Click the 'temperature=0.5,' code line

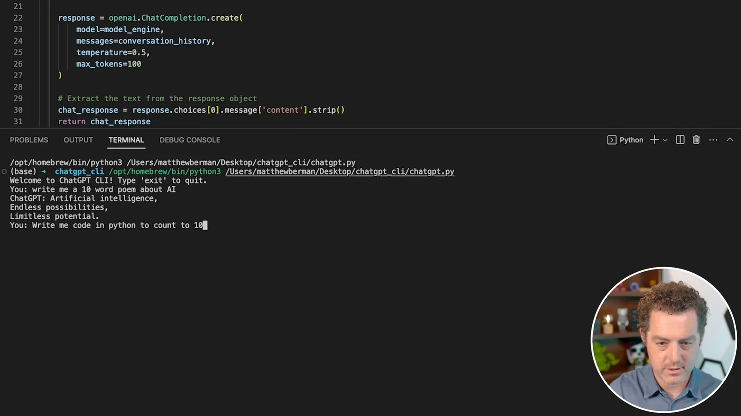(x=113, y=52)
